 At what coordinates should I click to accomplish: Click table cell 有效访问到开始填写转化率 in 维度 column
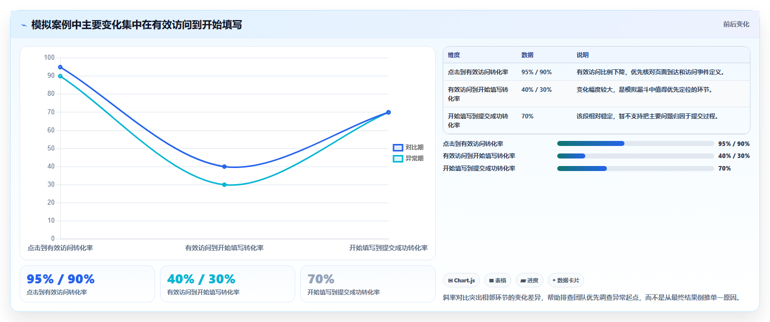(x=478, y=94)
